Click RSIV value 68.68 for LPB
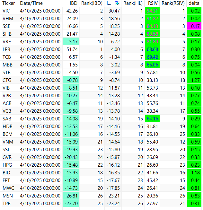This screenshot has height=210, width=203. (152, 49)
